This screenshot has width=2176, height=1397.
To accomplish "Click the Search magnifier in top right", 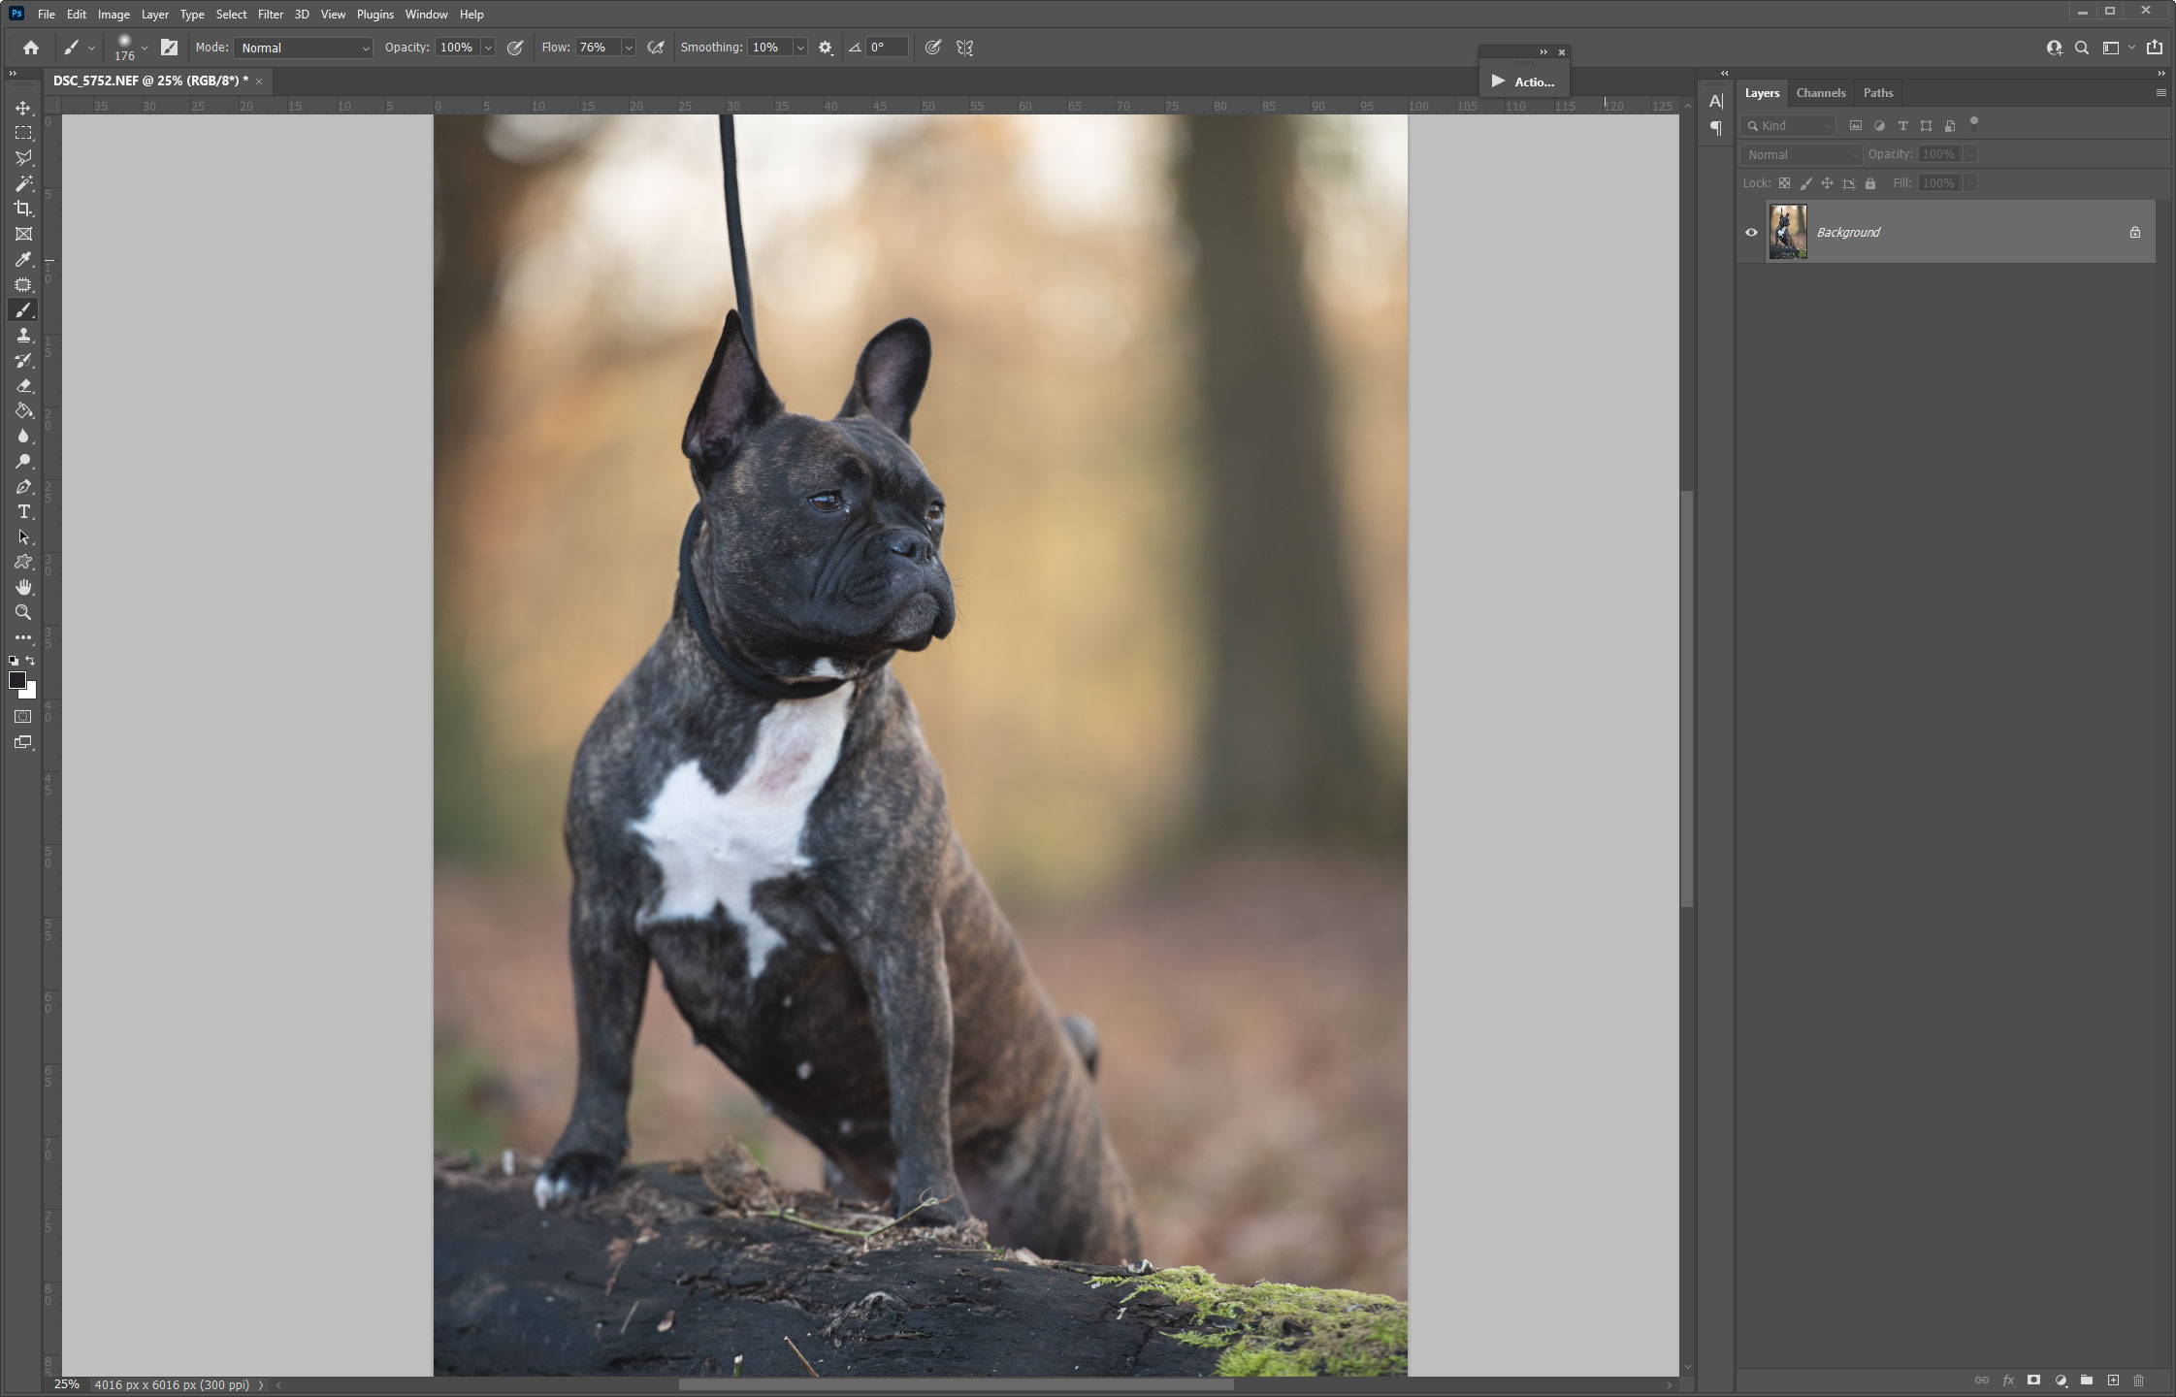I will coord(2081,48).
